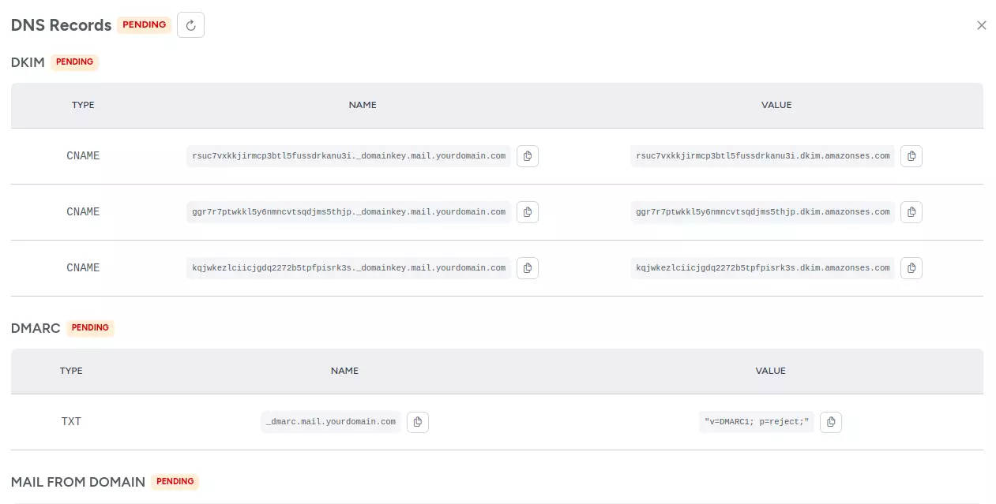Select the kqjwkezlciic dkim.amazonses.com value text

(763, 268)
